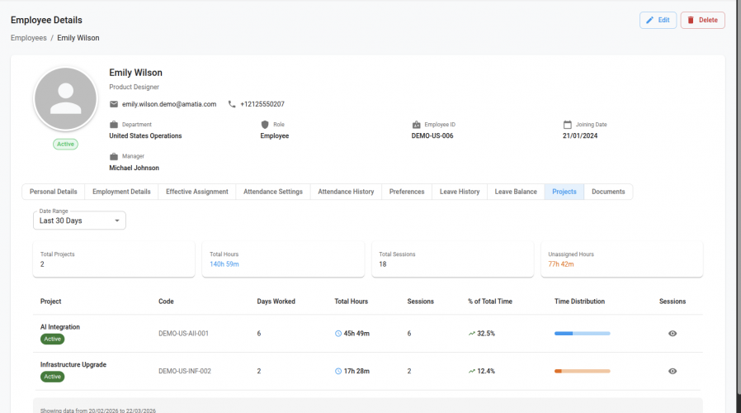This screenshot has height=413, width=741.
Task: Switch to the Leave Balance tab
Action: [516, 192]
